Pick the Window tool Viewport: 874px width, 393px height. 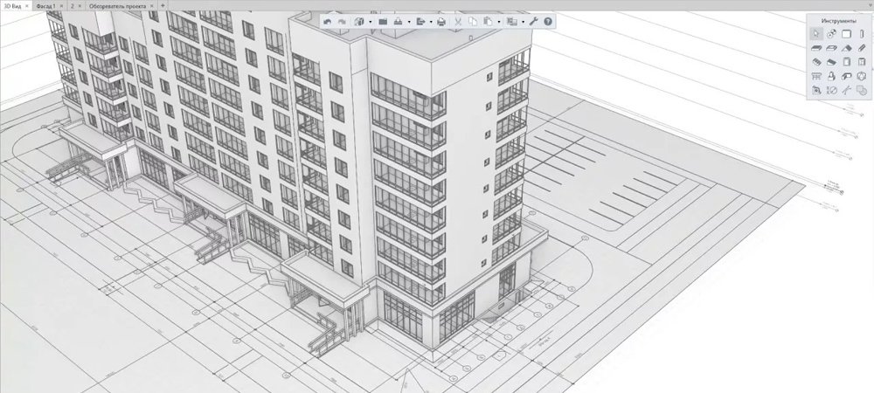(862, 62)
